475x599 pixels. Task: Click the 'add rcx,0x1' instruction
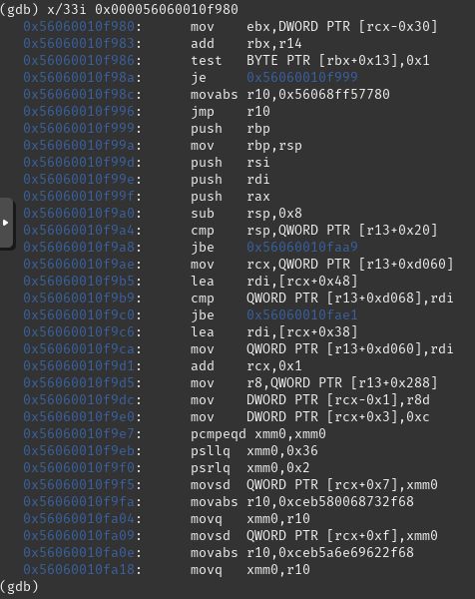(246, 366)
